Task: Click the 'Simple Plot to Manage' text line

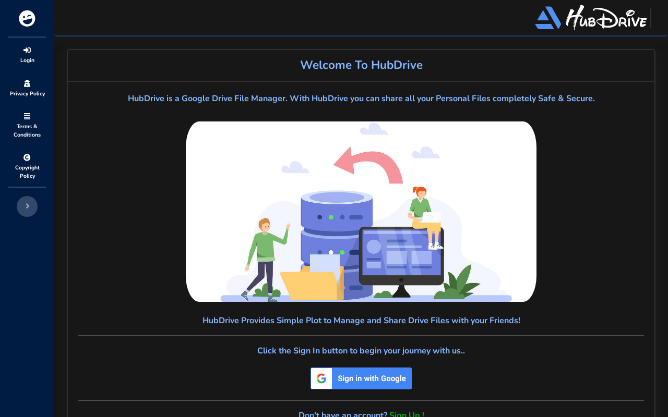Action: point(361,320)
